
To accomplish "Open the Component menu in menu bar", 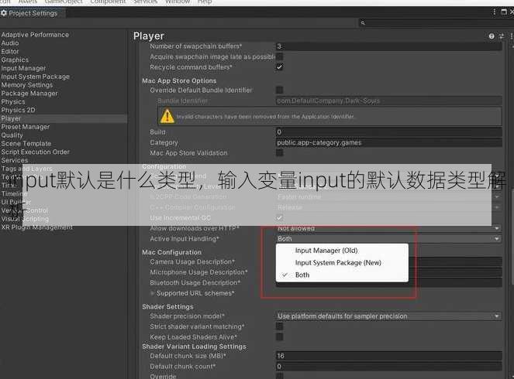I will (x=108, y=2).
